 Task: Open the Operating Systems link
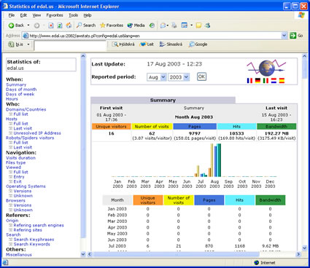(x=26, y=186)
